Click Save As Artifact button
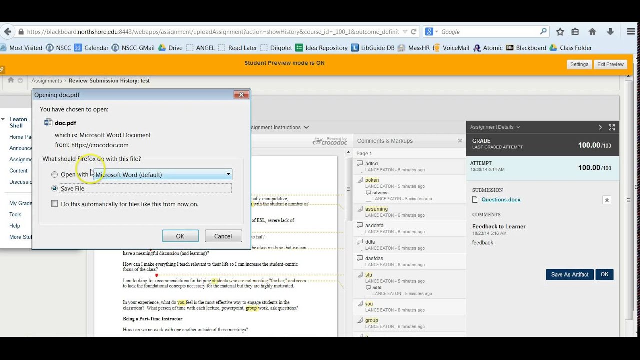This screenshot has width=640, height=360. click(570, 274)
